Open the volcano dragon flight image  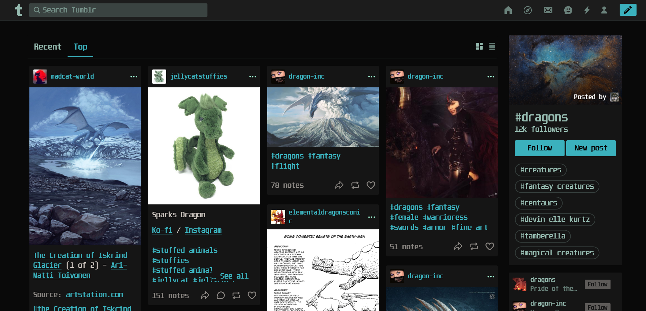click(323, 117)
